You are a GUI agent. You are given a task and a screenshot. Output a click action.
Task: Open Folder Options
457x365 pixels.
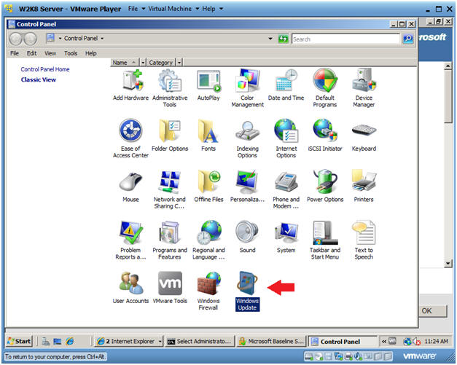point(170,136)
